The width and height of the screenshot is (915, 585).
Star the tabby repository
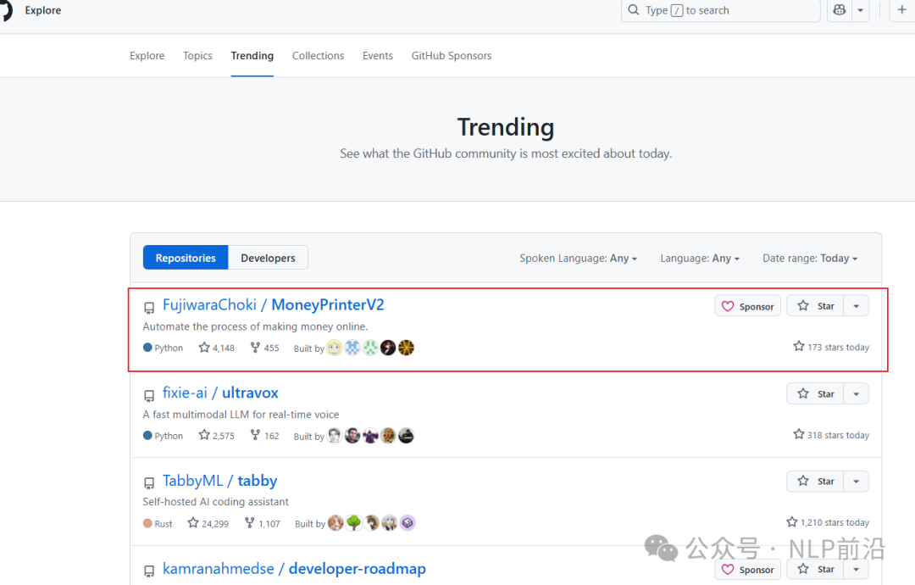coord(816,481)
